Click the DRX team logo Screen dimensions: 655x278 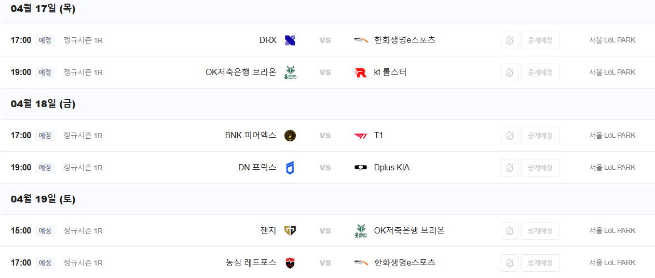coord(290,40)
